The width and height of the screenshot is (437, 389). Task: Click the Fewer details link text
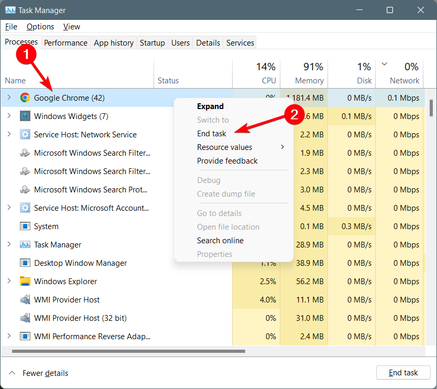tap(46, 373)
